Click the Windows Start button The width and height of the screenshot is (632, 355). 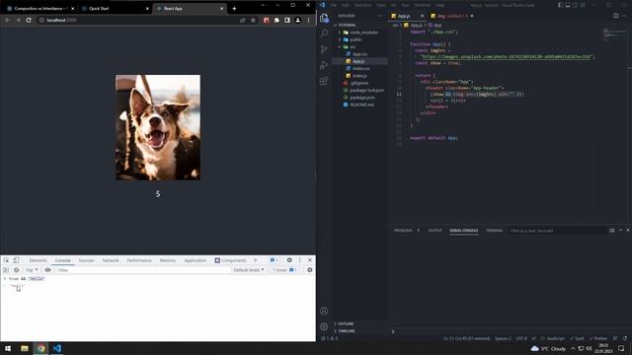(x=8, y=348)
